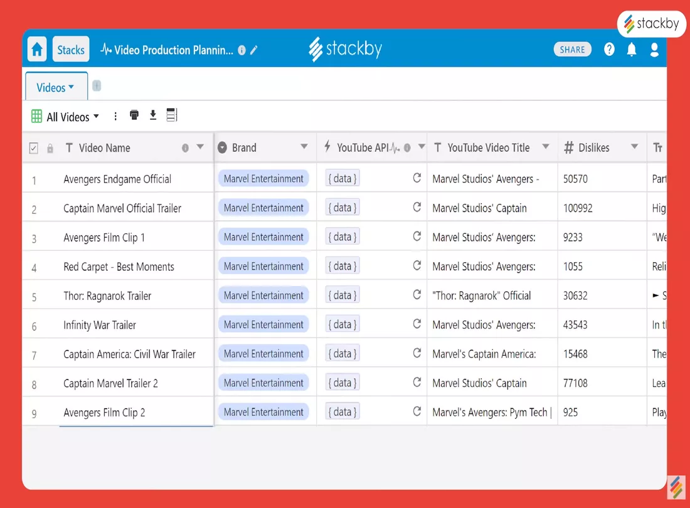Click title cell Marvel's Avengers: Pym Tech
The height and width of the screenshot is (508, 690).
[x=492, y=413]
